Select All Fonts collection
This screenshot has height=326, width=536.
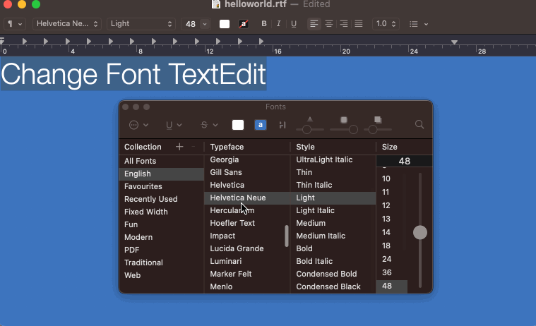(161, 161)
